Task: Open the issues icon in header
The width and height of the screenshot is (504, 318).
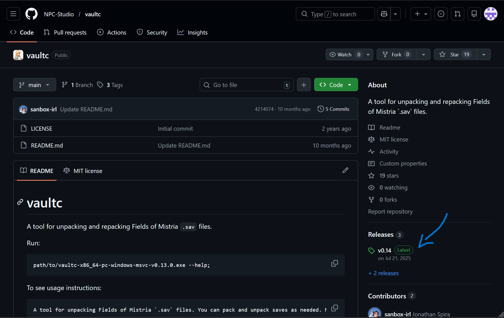Action: click(441, 14)
